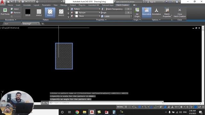Viewport: 205px width, 115px height.
Task: Click the command line wrench customize icon
Action: [47, 103]
